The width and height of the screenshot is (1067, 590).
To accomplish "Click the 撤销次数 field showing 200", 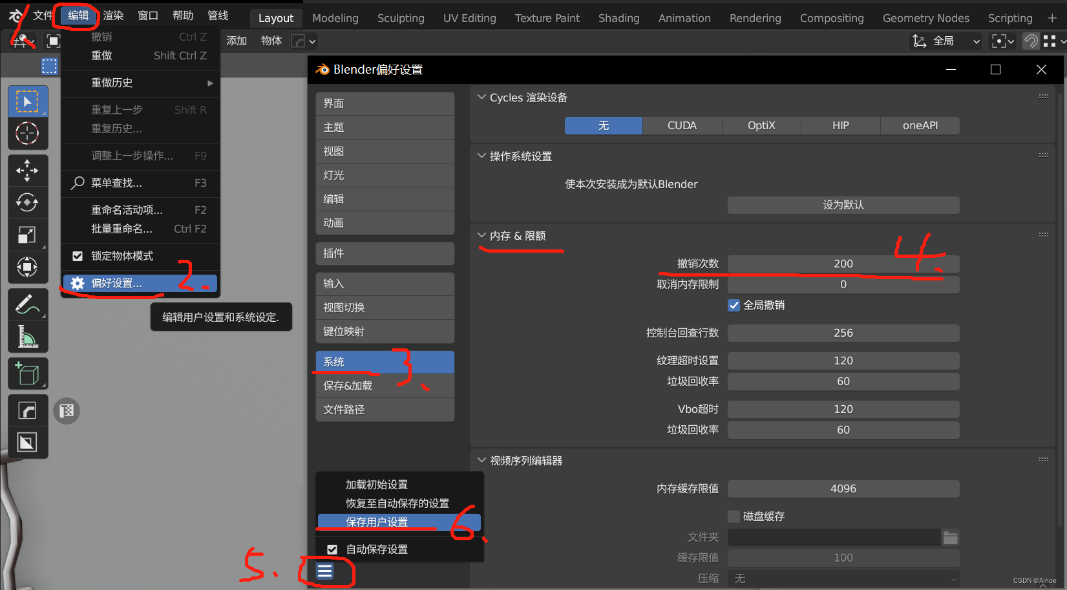I will [843, 264].
